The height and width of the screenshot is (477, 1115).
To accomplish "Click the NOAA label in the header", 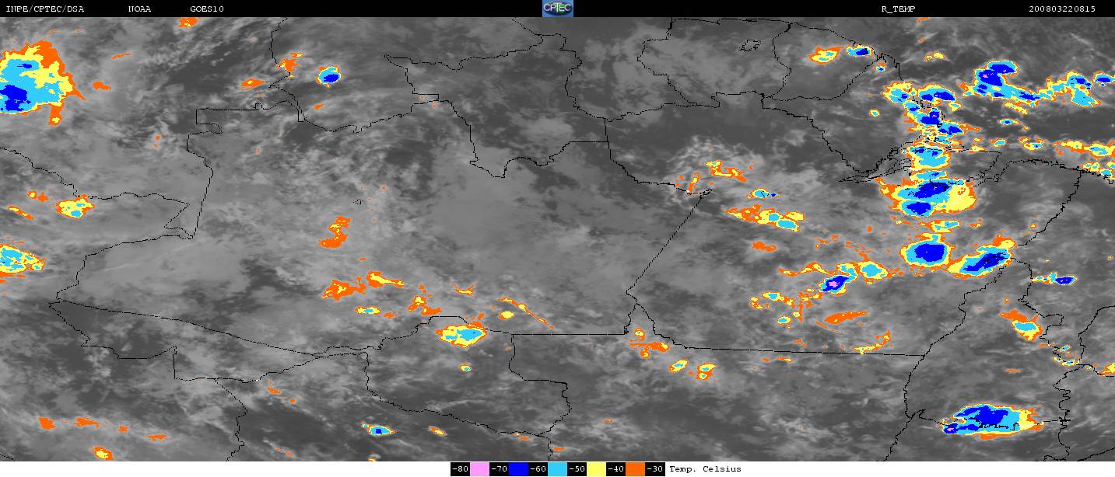I will point(139,9).
